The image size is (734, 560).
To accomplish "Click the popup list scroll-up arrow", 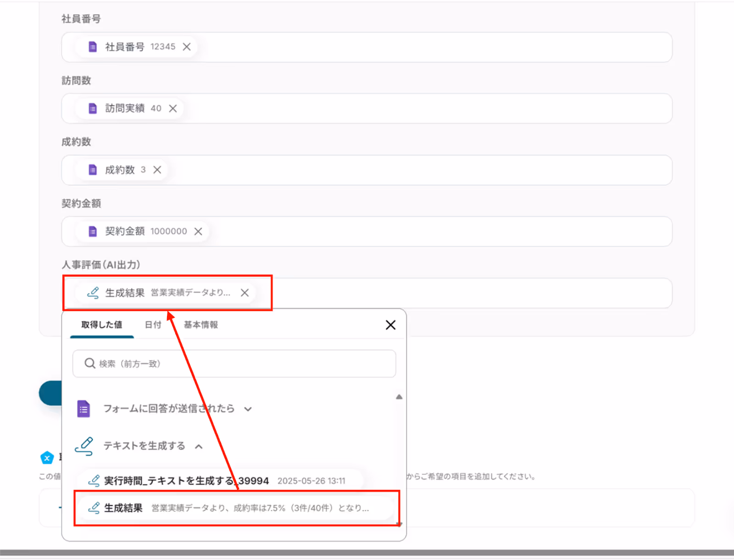I will pos(399,397).
